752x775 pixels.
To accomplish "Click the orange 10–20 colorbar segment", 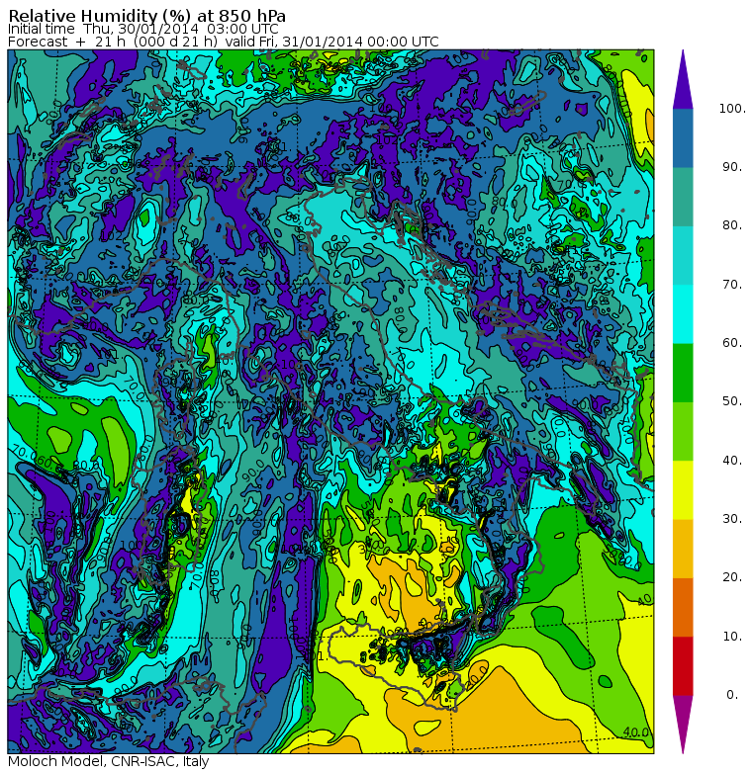I will point(683,607).
